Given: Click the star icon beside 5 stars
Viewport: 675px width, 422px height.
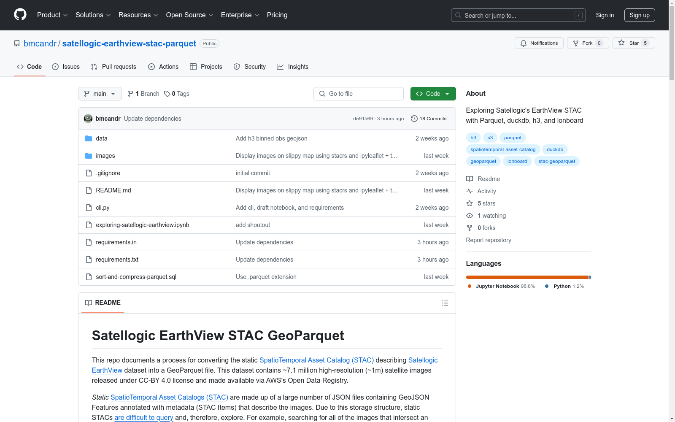Looking at the screenshot, I should point(470,203).
